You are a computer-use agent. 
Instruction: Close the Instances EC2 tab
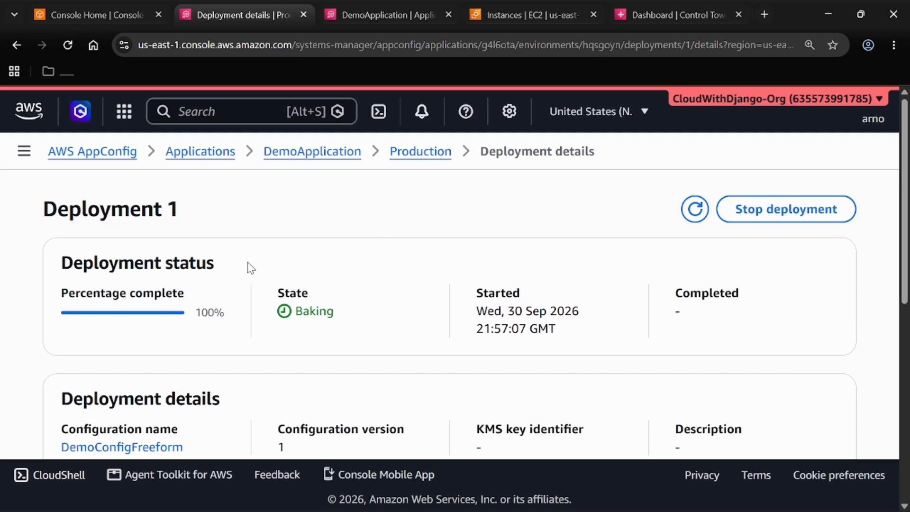click(593, 15)
